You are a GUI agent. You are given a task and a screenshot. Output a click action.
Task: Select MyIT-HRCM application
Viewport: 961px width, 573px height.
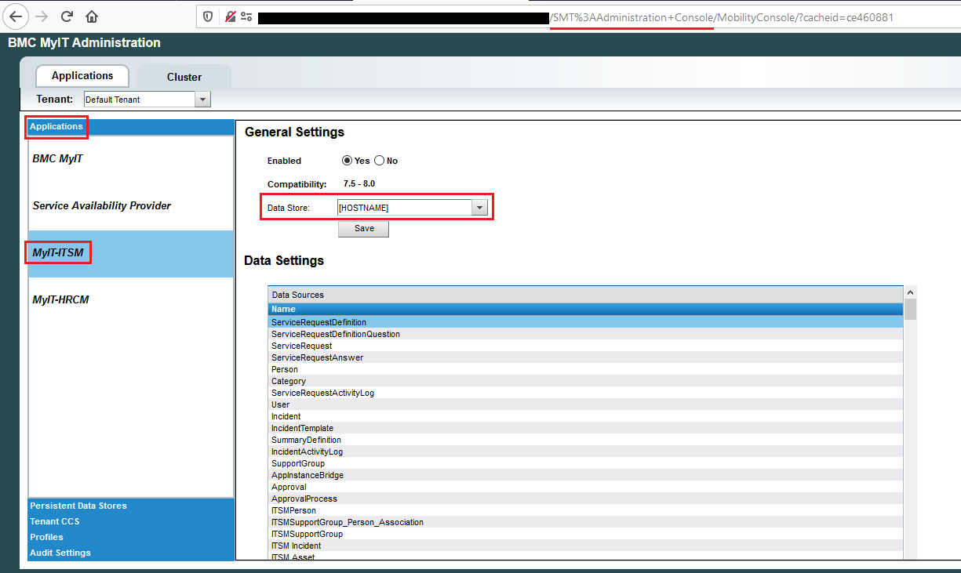click(131, 300)
